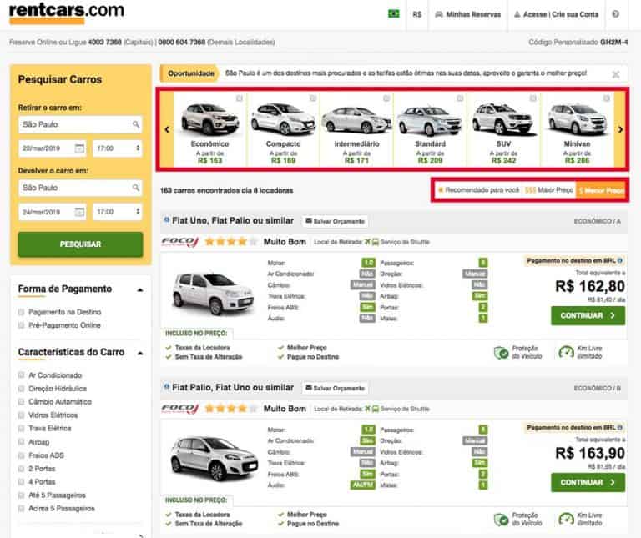Go to previous car categories with left arrow

coord(167,129)
